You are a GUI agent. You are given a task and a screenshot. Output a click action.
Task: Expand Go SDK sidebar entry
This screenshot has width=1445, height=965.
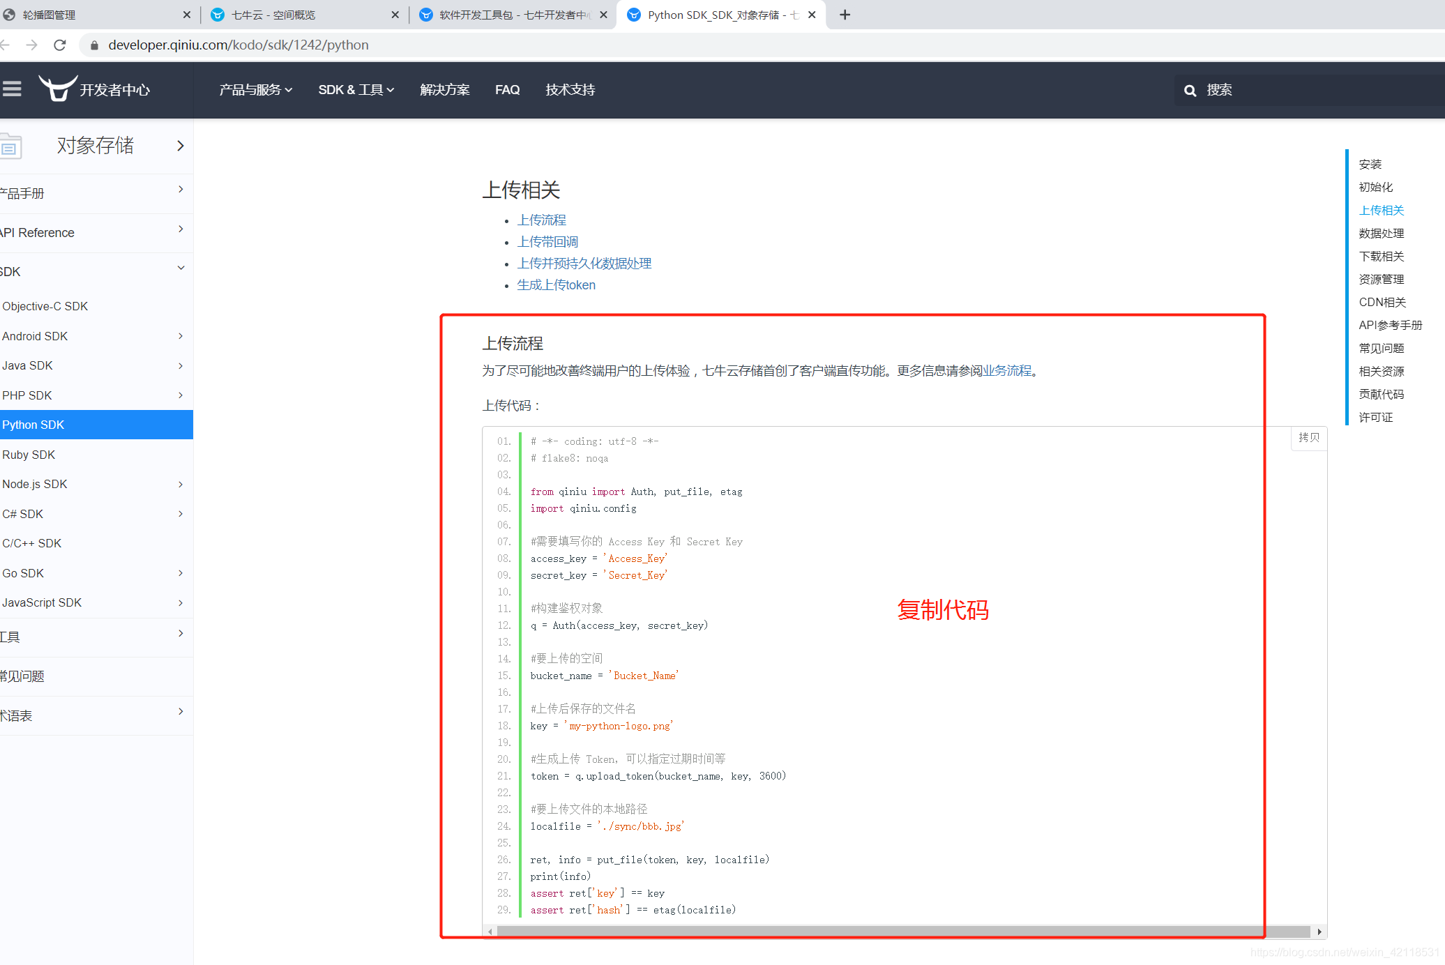181,573
